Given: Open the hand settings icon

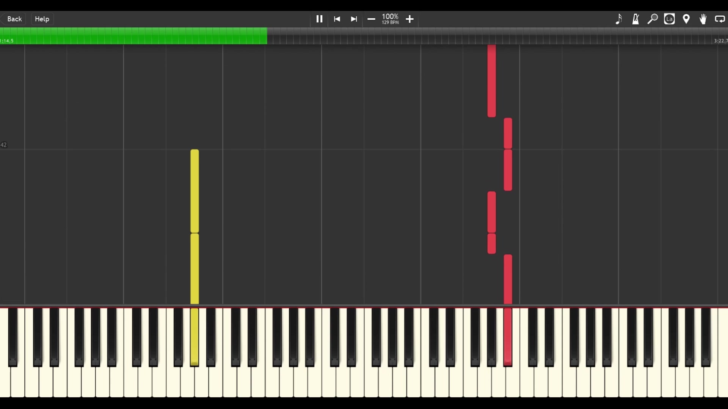Looking at the screenshot, I should point(703,19).
